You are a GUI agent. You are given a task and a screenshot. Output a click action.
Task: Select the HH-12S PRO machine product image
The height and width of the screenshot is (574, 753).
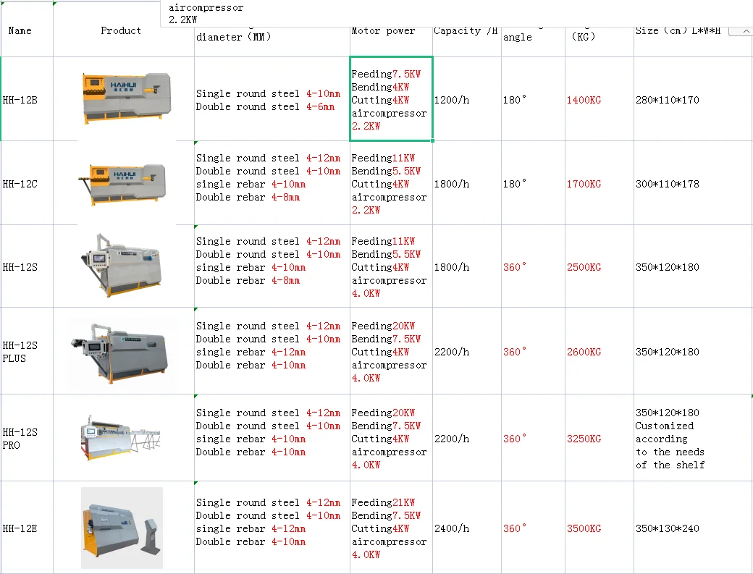121,436
